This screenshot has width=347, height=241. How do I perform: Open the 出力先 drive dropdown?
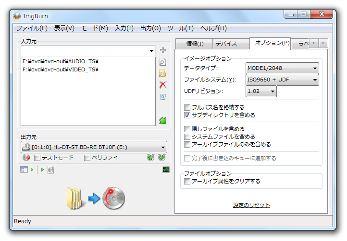pos(94,147)
